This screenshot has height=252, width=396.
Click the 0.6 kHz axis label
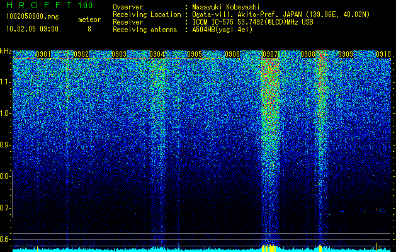click(x=6, y=239)
